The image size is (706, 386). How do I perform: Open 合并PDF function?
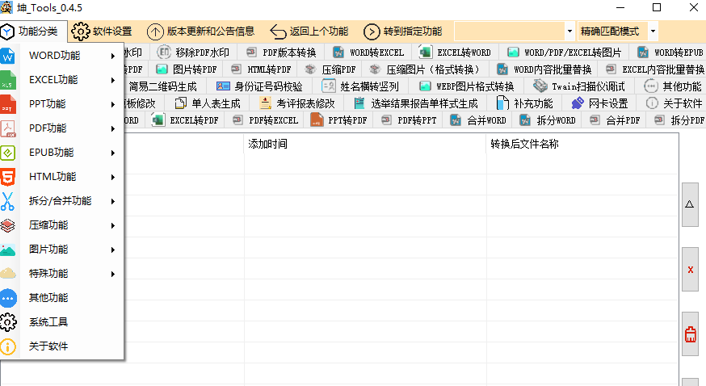(x=615, y=120)
